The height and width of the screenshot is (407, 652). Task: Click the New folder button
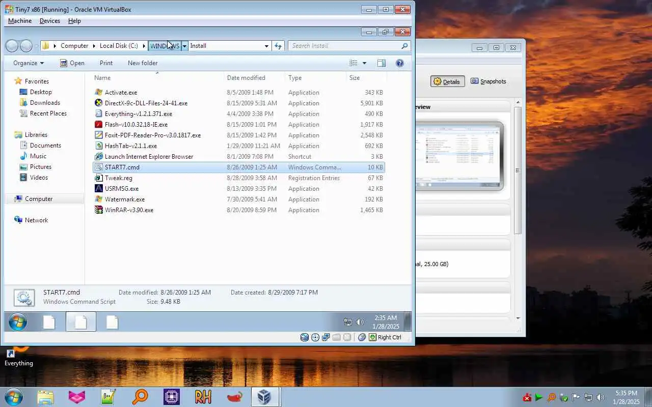coord(143,63)
